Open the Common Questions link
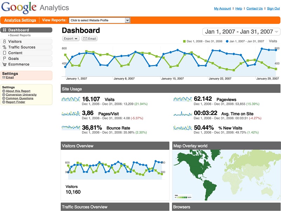Image resolution: width=281 pixels, height=211 pixels. pos(20,98)
